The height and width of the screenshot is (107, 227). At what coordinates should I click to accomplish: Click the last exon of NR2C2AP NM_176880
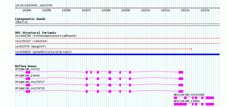coord(210,104)
